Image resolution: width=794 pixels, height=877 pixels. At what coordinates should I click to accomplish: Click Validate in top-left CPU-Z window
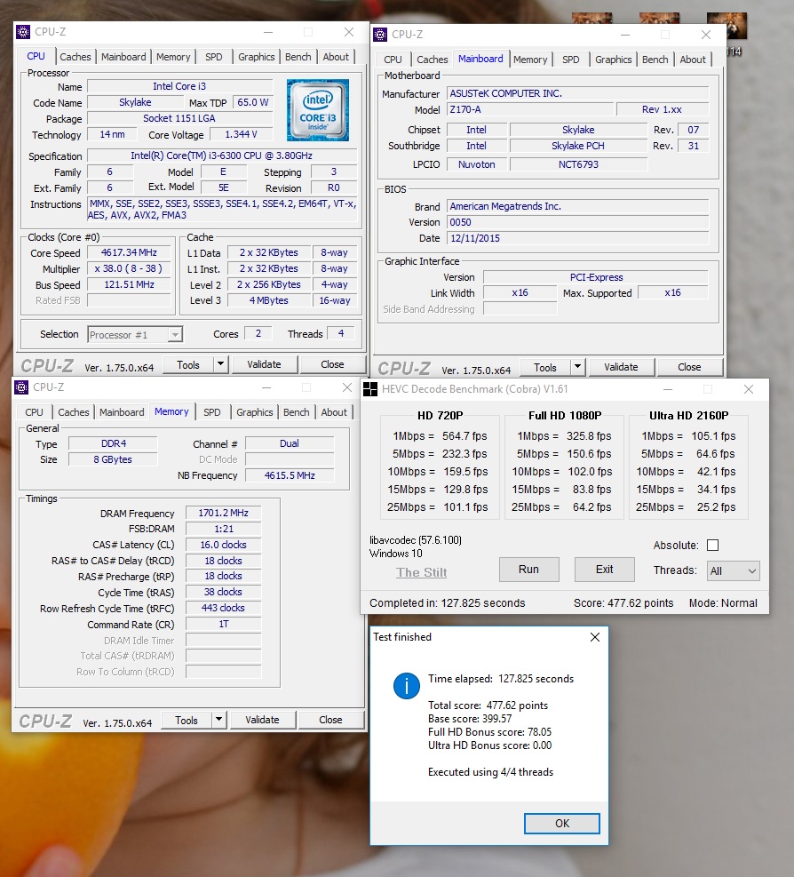pos(265,364)
